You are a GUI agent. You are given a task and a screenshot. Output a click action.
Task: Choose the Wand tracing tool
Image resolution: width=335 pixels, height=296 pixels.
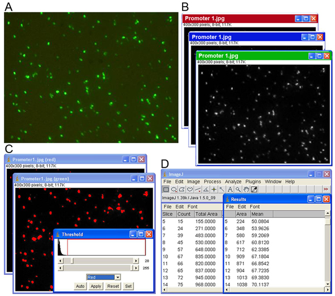[222, 190]
